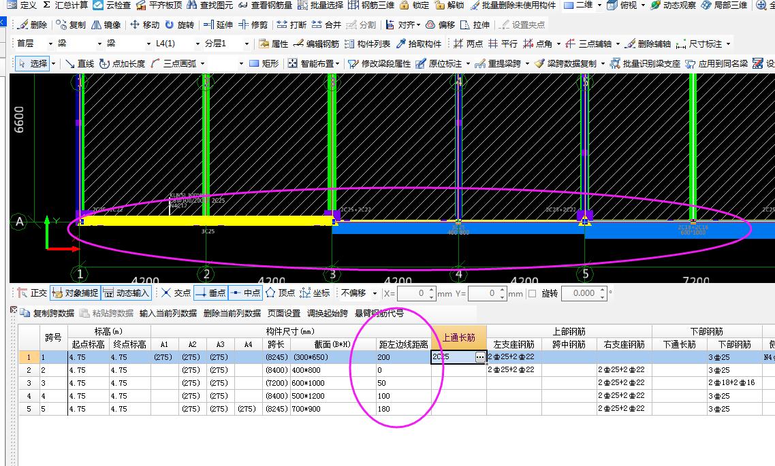Click the X offset input field
Screen dimensions: 775x466
[x=417, y=293]
